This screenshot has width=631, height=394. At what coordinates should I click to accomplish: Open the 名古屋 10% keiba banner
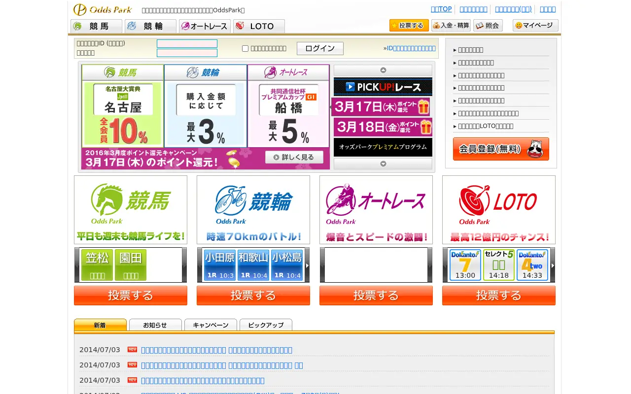coord(123,106)
